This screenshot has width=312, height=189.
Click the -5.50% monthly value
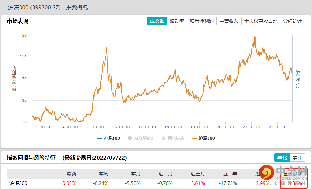coord(133,183)
